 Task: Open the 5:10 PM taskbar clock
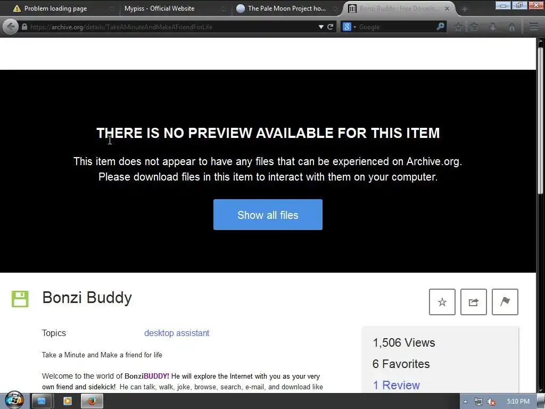[x=518, y=402]
